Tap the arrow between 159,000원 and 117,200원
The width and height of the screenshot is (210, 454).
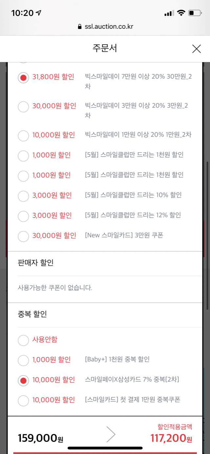tap(111, 434)
